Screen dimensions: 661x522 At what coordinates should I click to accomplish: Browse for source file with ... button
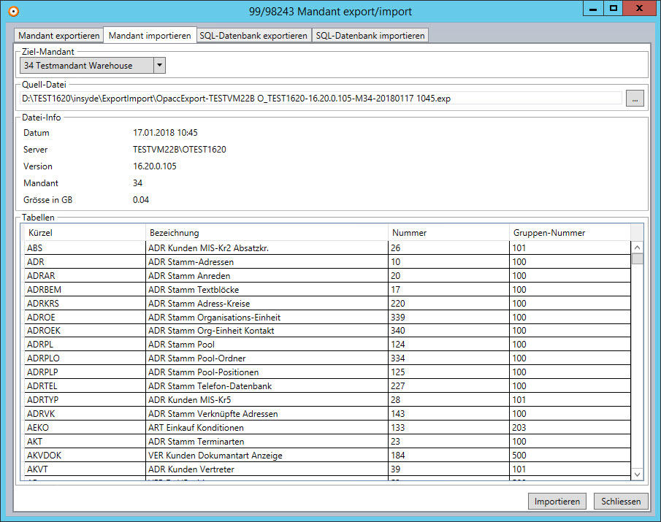(x=635, y=98)
